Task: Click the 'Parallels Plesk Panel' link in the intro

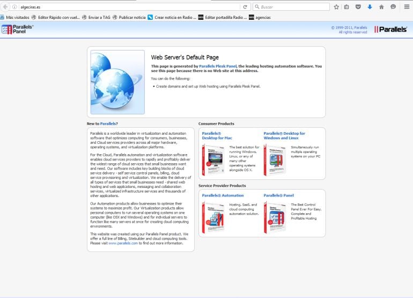Action: [218, 66]
